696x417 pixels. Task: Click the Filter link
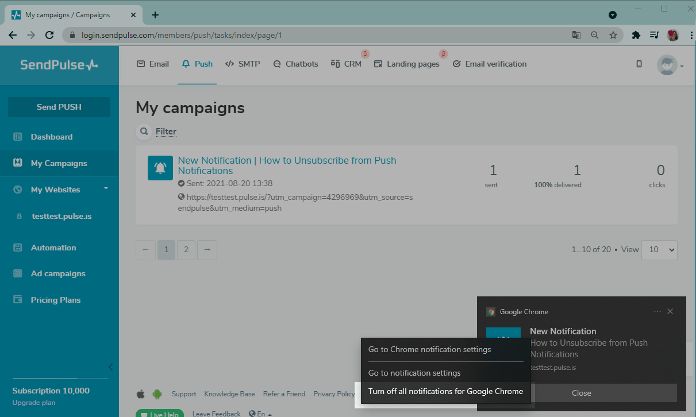[166, 132]
